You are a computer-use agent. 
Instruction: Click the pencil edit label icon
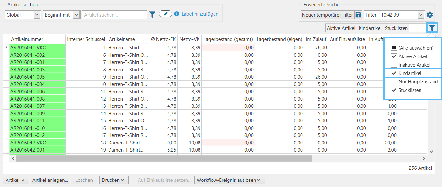(166, 14)
